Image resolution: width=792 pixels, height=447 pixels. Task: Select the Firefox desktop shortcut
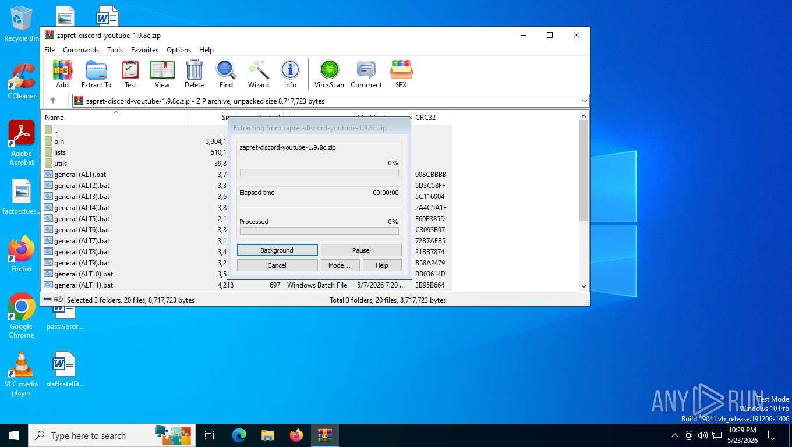(x=22, y=254)
